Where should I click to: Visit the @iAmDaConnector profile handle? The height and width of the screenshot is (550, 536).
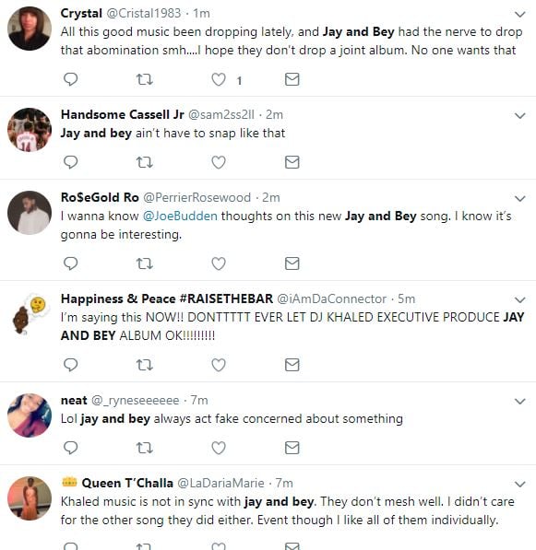point(332,298)
